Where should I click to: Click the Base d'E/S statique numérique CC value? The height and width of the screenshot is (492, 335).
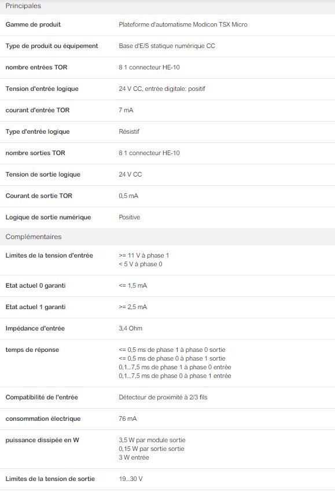(x=167, y=46)
